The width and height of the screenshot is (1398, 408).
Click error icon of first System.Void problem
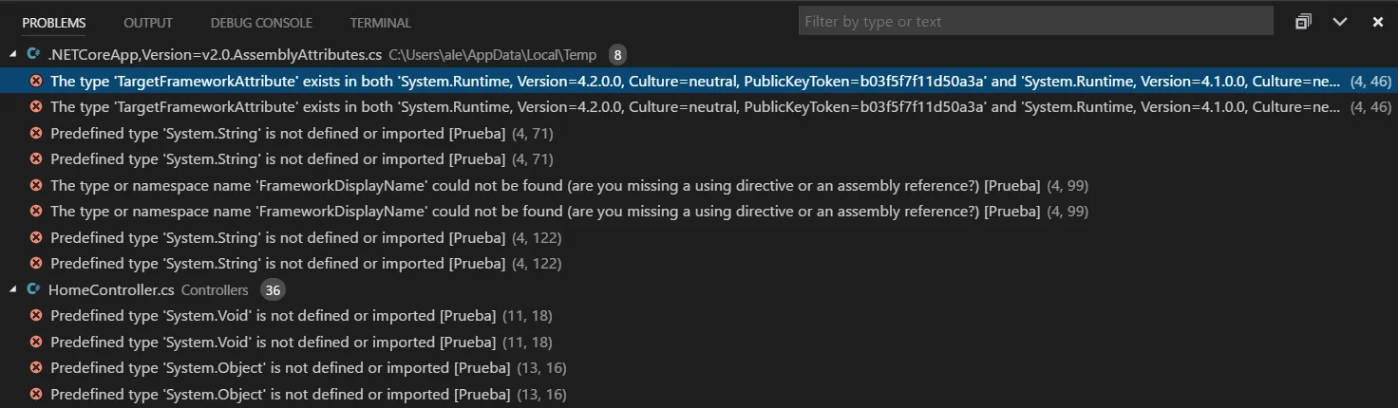tap(37, 316)
